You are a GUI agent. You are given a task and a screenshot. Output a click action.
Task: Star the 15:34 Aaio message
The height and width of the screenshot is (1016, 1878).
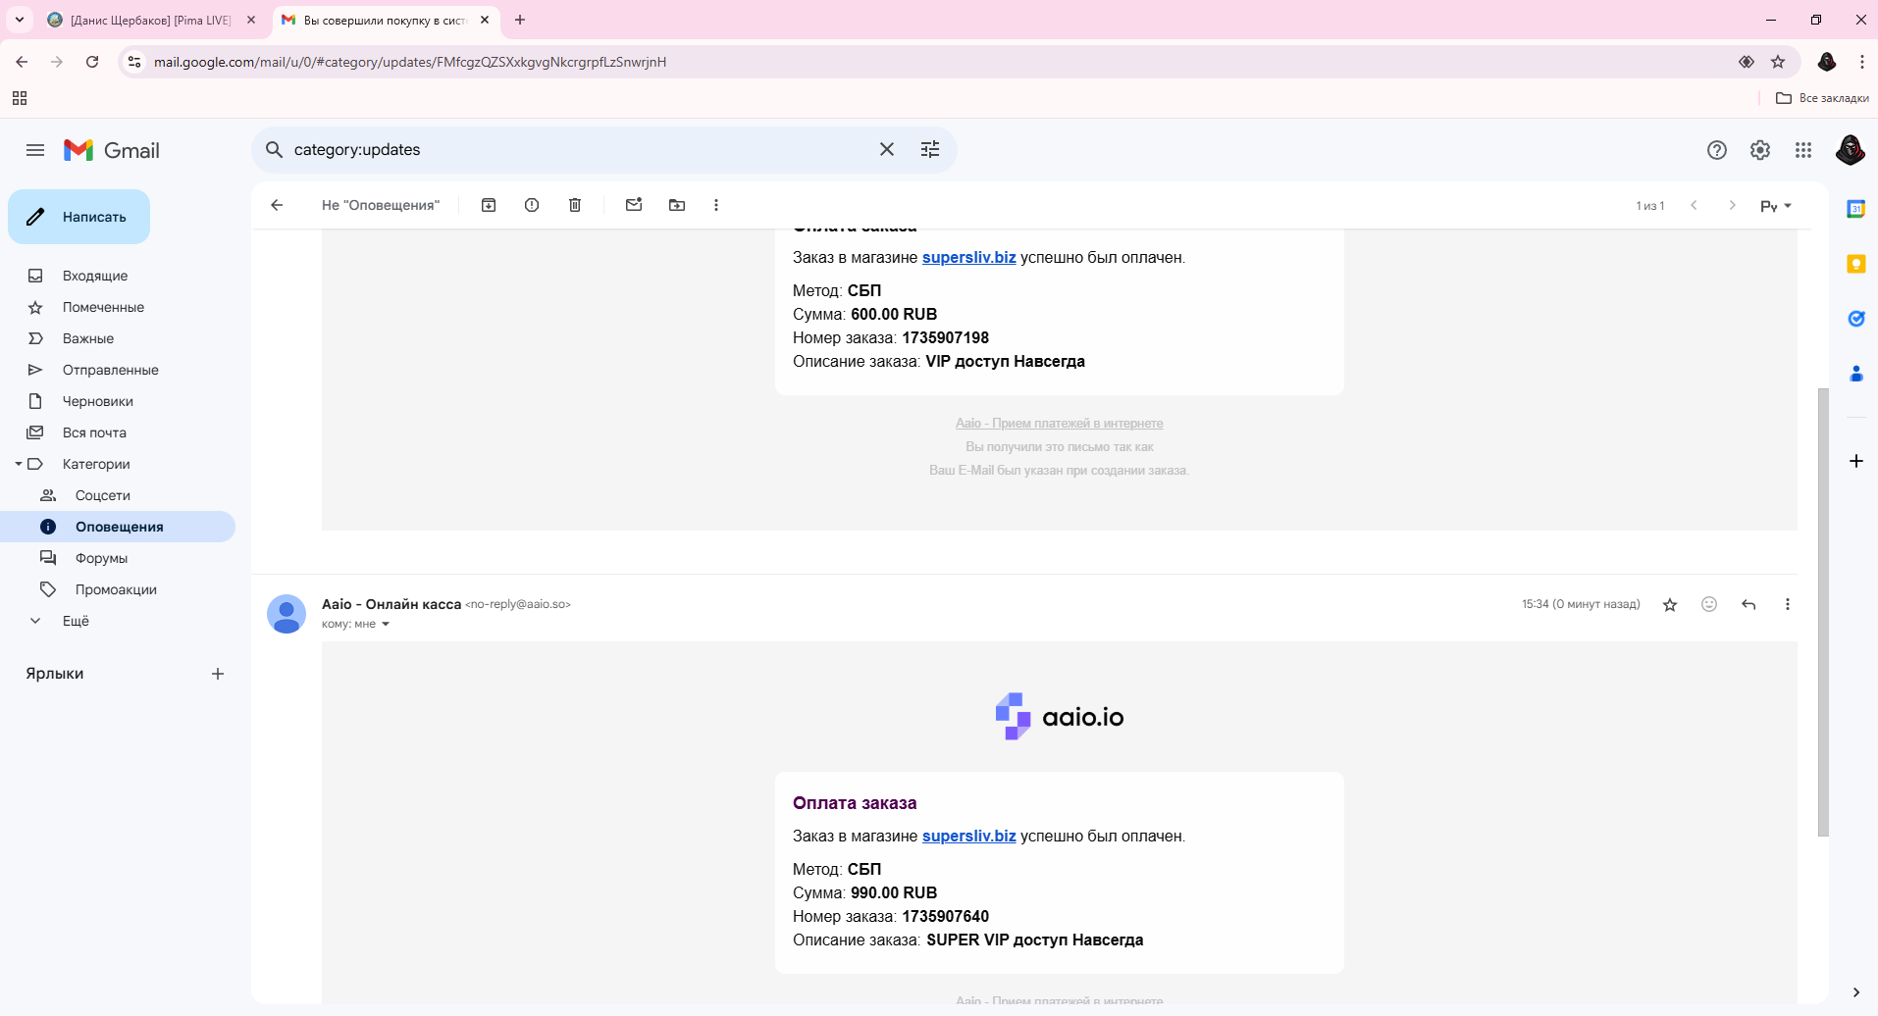coord(1670,605)
